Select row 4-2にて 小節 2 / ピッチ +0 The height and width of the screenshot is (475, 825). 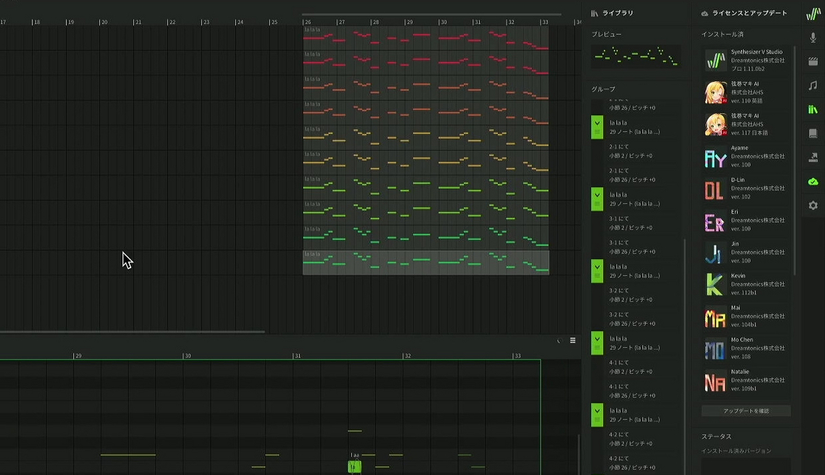point(637,439)
